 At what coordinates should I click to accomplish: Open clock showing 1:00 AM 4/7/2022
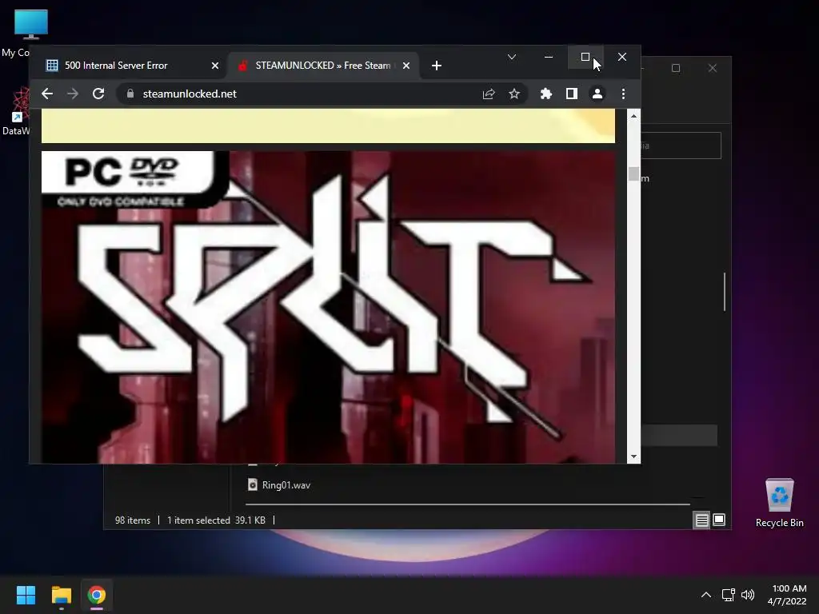click(x=787, y=595)
